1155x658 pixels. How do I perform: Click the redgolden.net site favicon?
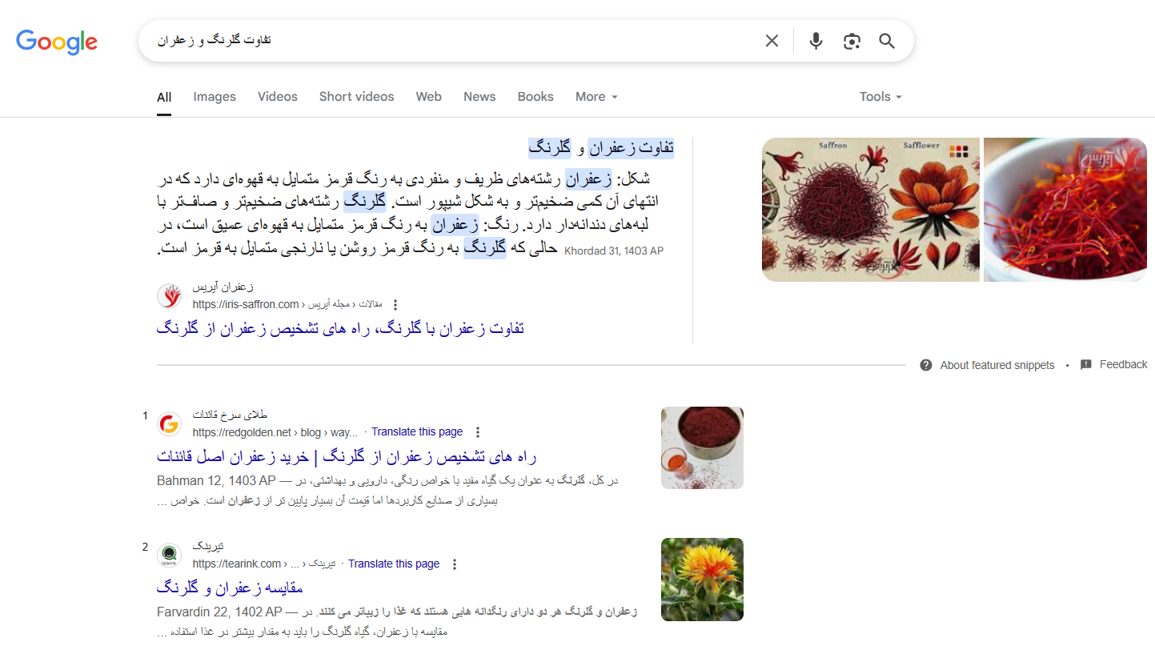point(169,424)
